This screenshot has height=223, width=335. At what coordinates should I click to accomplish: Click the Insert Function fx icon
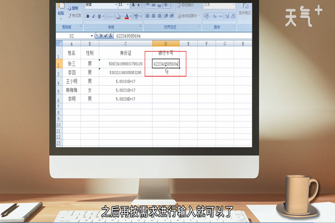[111, 36]
